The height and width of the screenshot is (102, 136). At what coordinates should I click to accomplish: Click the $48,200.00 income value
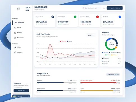[x=63, y=22]
